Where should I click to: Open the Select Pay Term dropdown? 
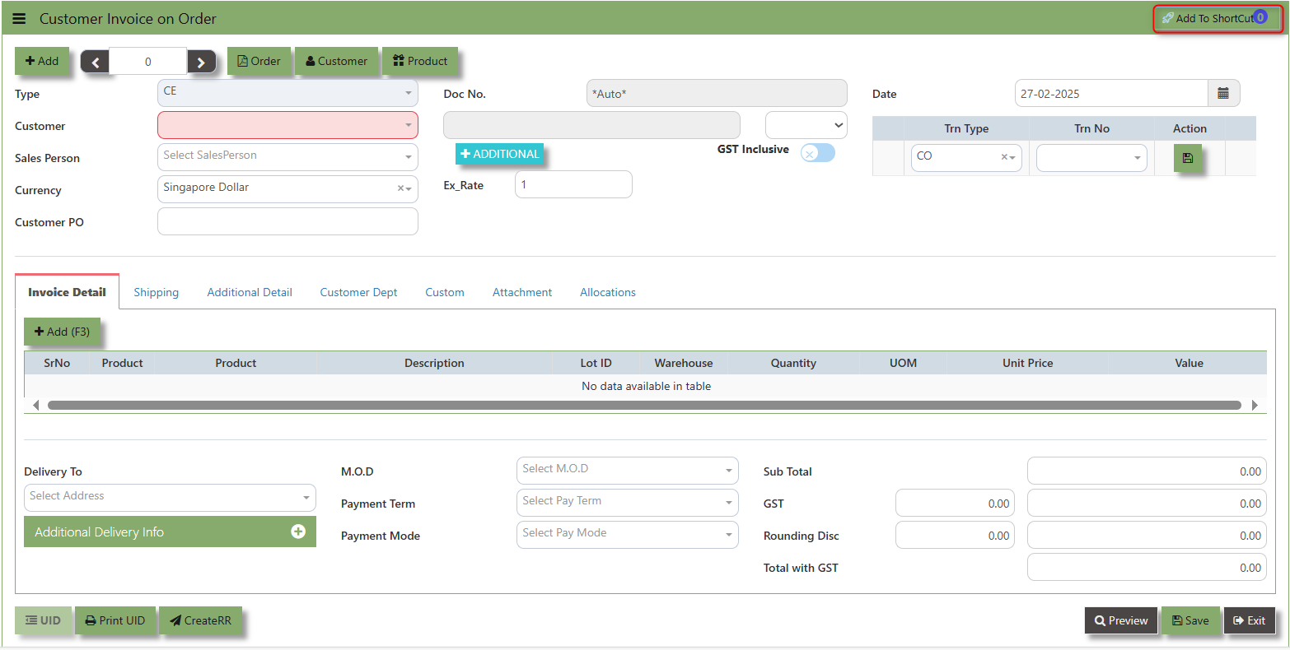[x=627, y=503]
